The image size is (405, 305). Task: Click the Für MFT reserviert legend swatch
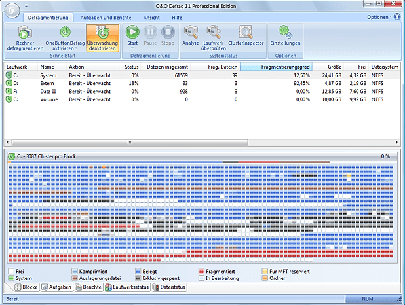(265, 271)
